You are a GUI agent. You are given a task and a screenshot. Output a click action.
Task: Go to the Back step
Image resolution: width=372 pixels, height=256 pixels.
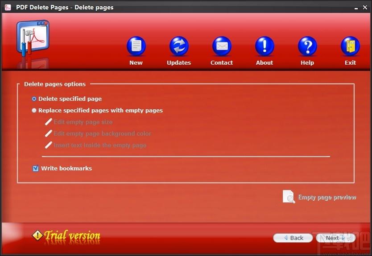293,238
